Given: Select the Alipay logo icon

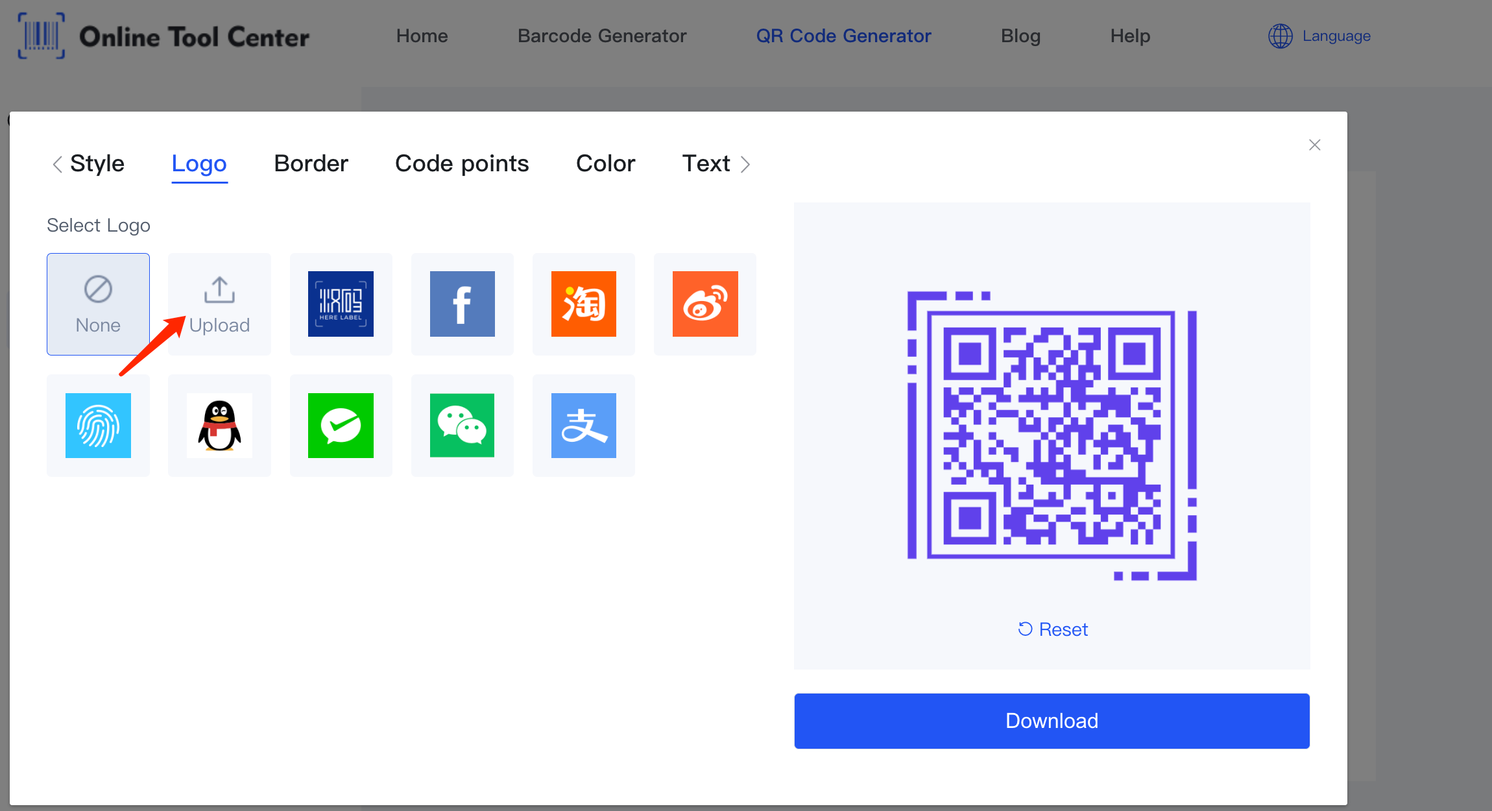Looking at the screenshot, I should click(x=583, y=426).
